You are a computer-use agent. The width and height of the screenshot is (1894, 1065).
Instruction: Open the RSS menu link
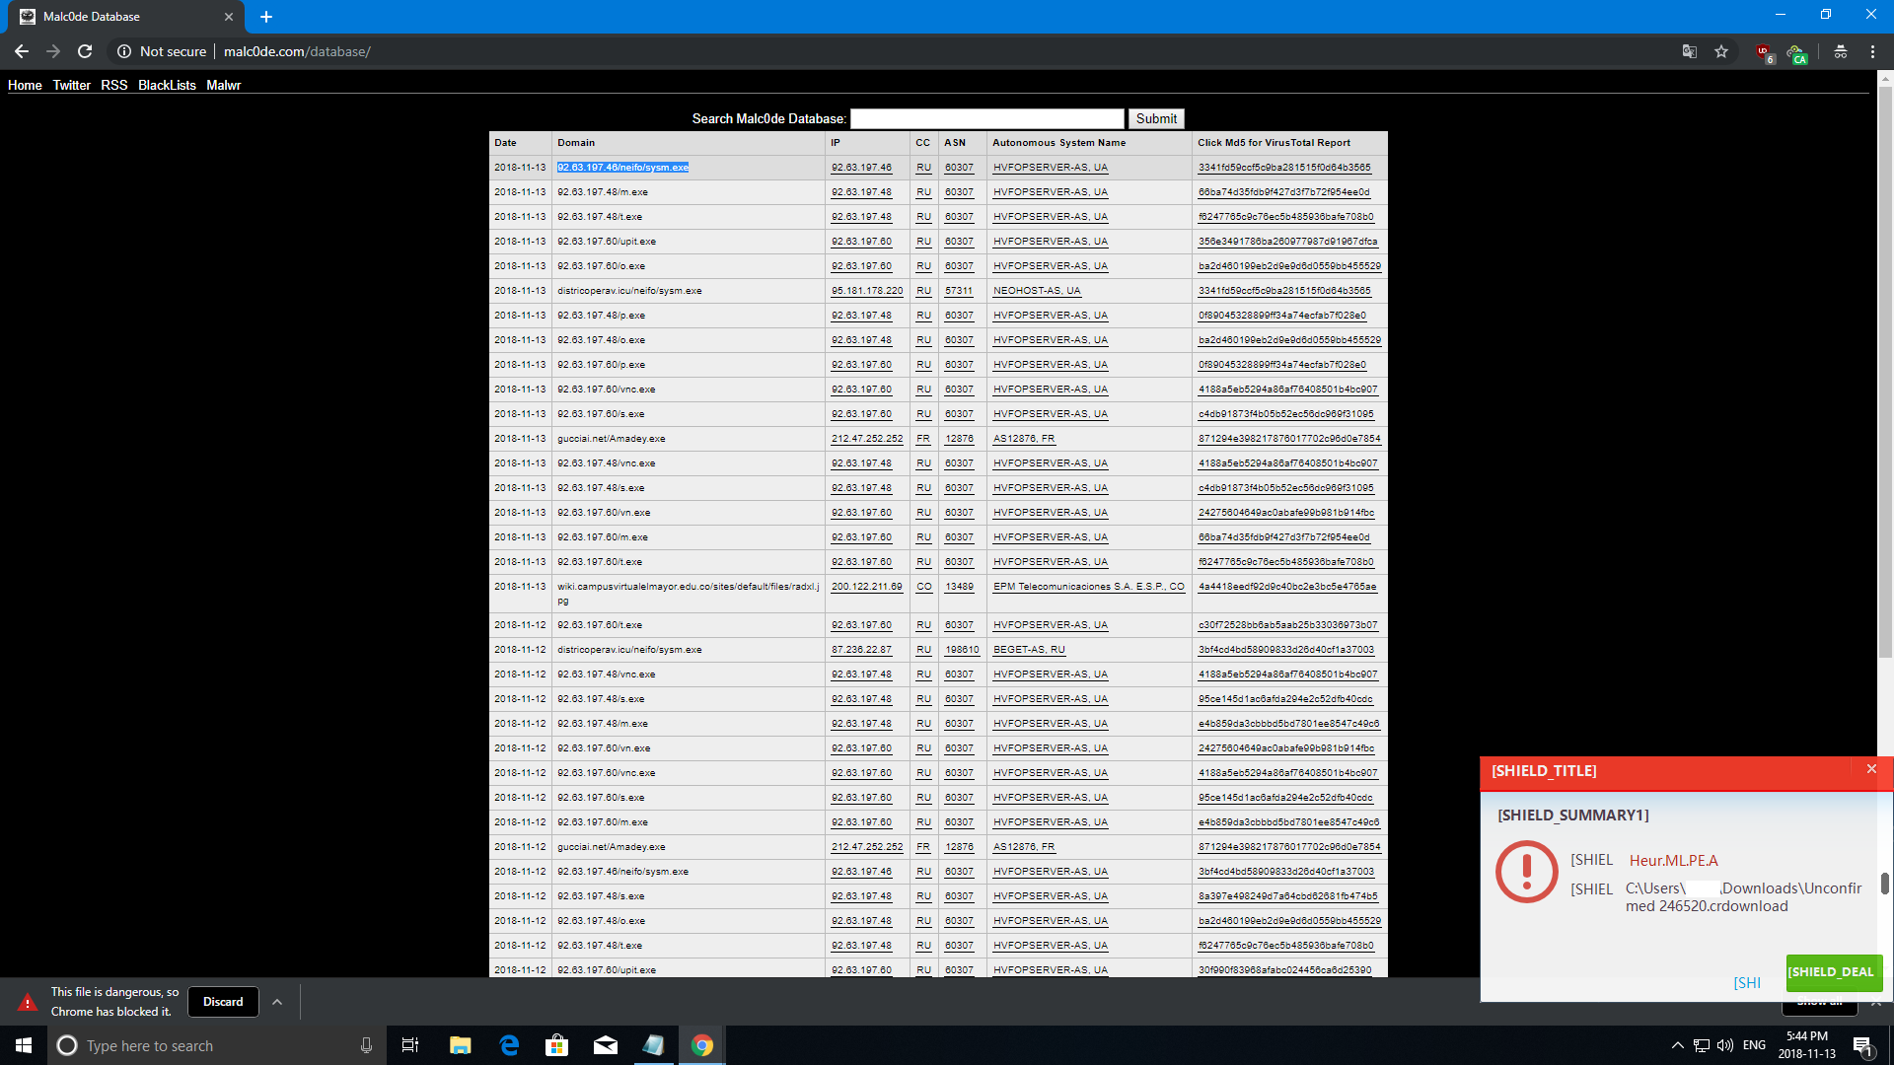113,85
